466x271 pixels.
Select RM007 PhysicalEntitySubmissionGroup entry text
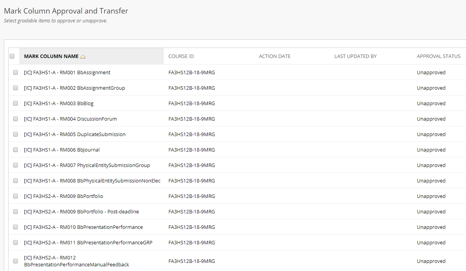point(87,165)
